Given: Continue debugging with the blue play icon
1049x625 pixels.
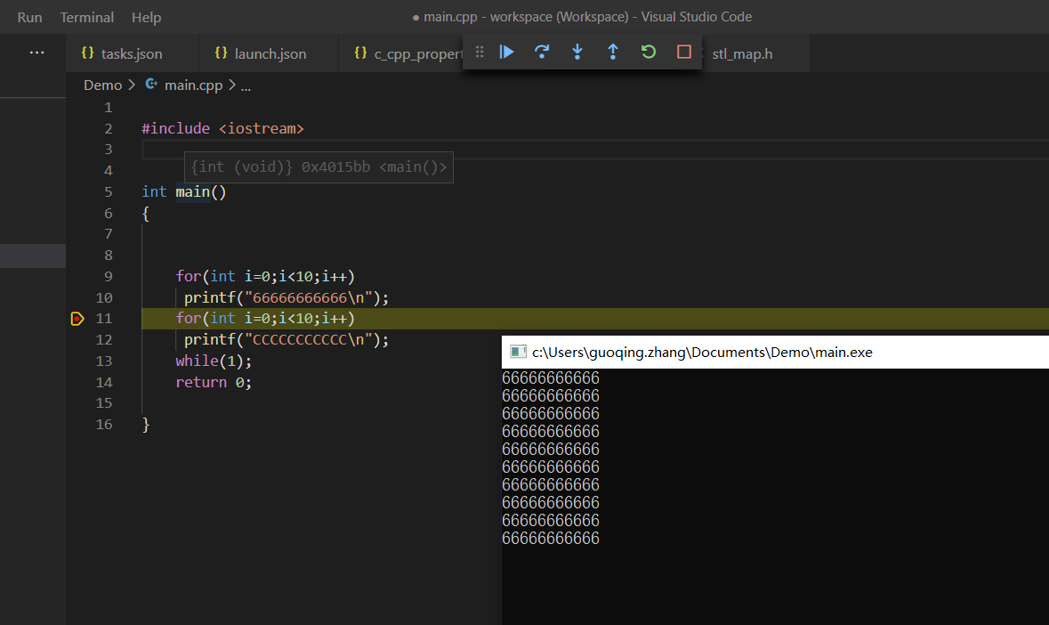Looking at the screenshot, I should (x=506, y=52).
